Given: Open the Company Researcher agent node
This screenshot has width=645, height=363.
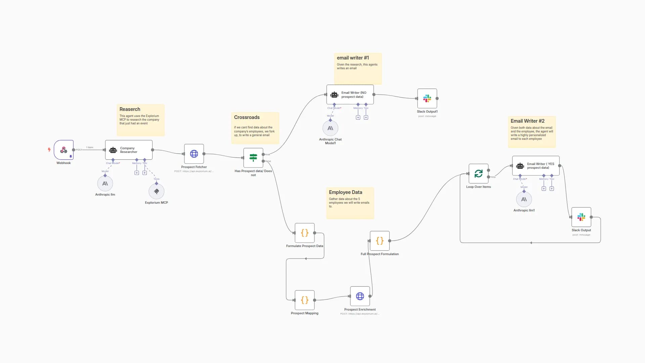Looking at the screenshot, I should (x=129, y=150).
